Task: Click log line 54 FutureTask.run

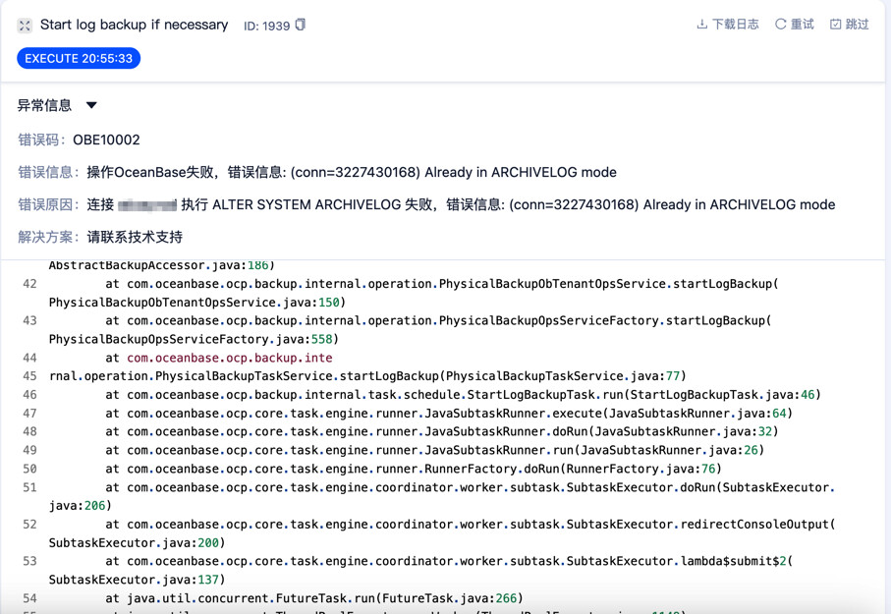Action: (313, 598)
